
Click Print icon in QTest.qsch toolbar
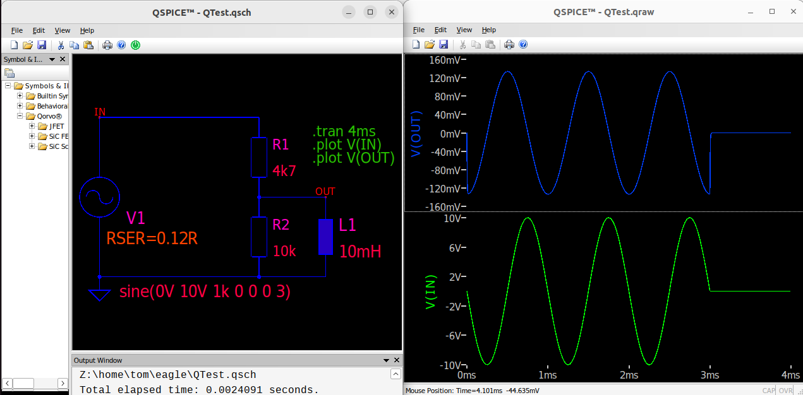(x=107, y=45)
